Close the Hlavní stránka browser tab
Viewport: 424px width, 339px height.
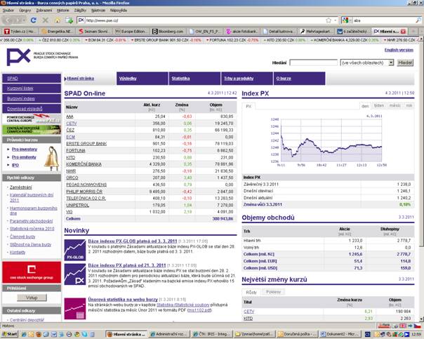pyautogui.click(x=403, y=32)
